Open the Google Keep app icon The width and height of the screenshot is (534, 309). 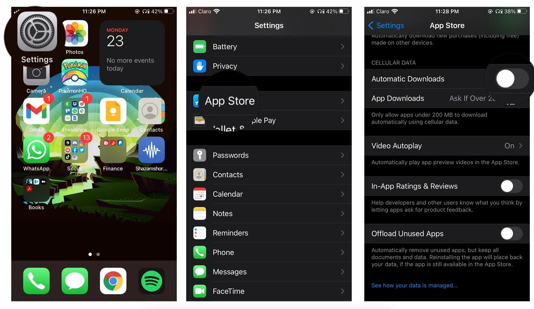(112, 112)
